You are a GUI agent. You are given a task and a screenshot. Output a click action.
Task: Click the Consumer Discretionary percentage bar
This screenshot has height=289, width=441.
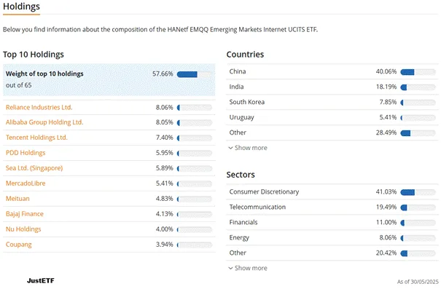point(418,192)
